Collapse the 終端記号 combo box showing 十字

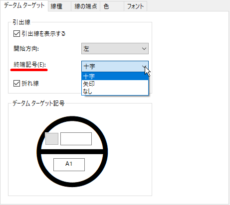point(115,66)
